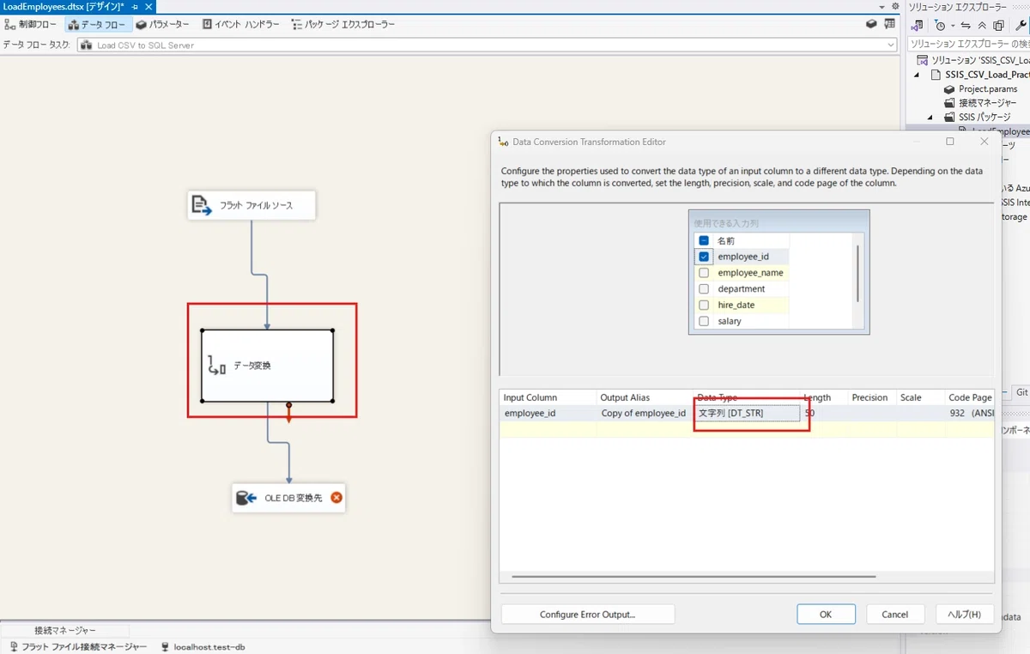Click the OK button in the editor

click(x=826, y=615)
